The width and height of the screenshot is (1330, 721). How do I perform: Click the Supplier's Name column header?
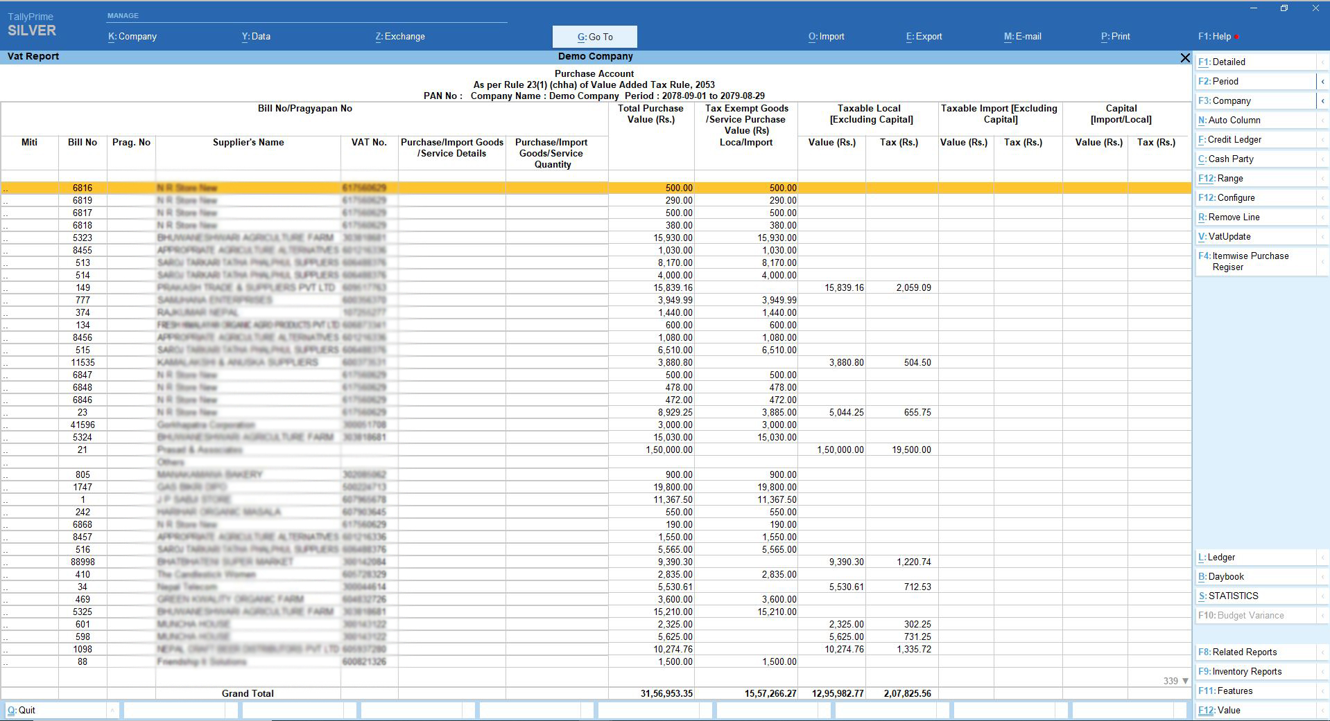coord(248,142)
